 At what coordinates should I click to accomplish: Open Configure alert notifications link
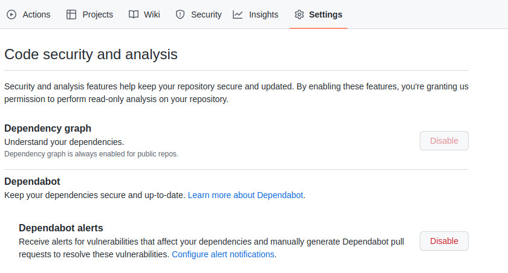click(x=223, y=254)
